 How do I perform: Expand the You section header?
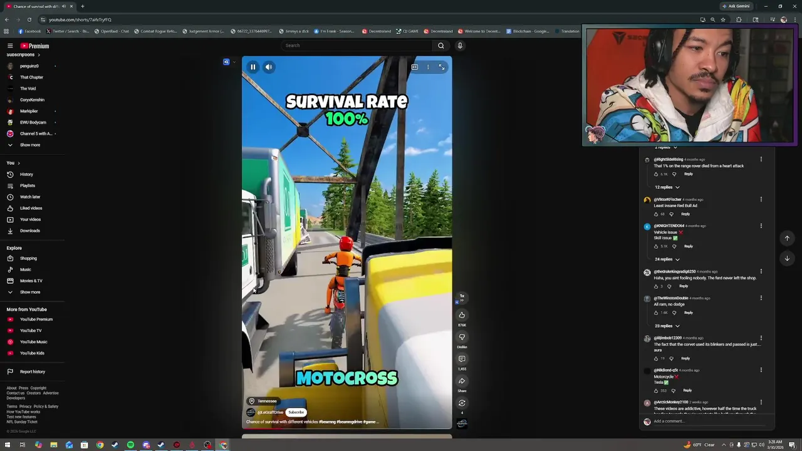click(13, 163)
